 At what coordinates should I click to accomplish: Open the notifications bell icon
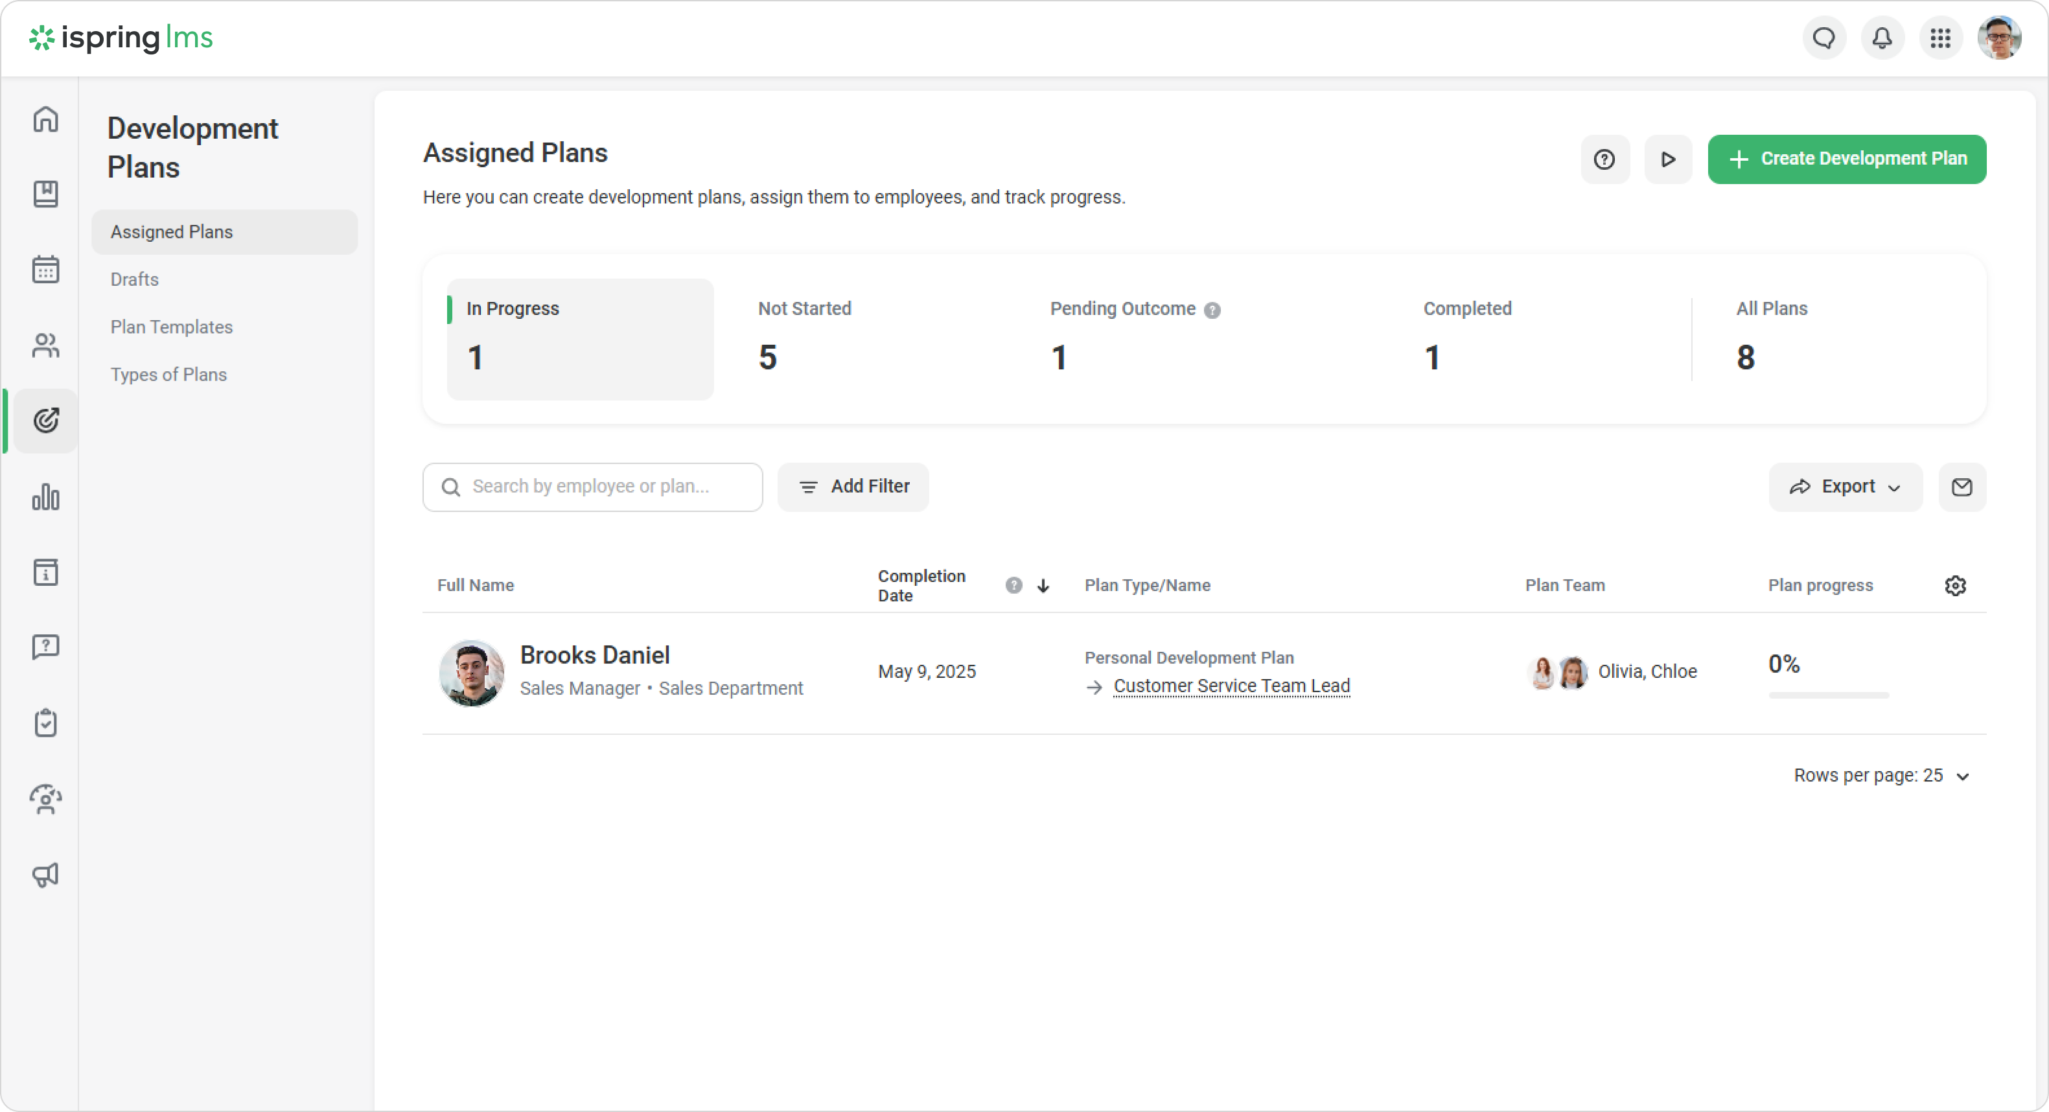(1882, 38)
